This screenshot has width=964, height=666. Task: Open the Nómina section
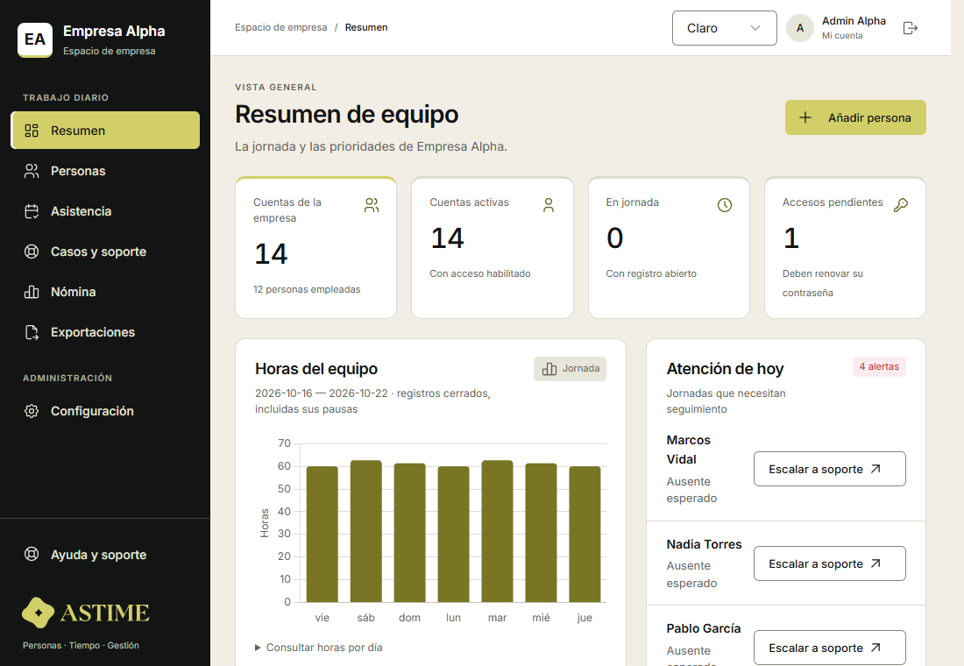coord(105,292)
